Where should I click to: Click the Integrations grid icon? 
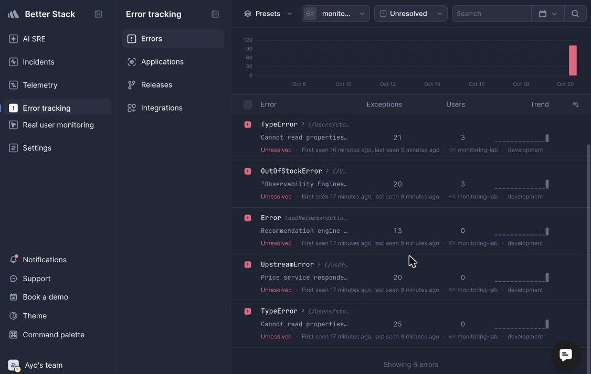(132, 108)
